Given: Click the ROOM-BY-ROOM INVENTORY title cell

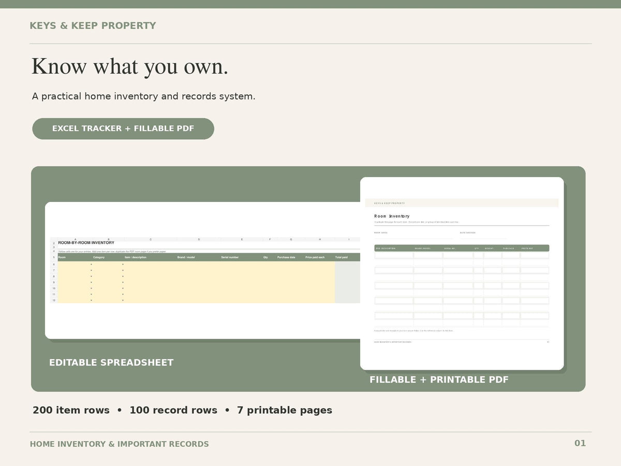Looking at the screenshot, I should point(86,243).
